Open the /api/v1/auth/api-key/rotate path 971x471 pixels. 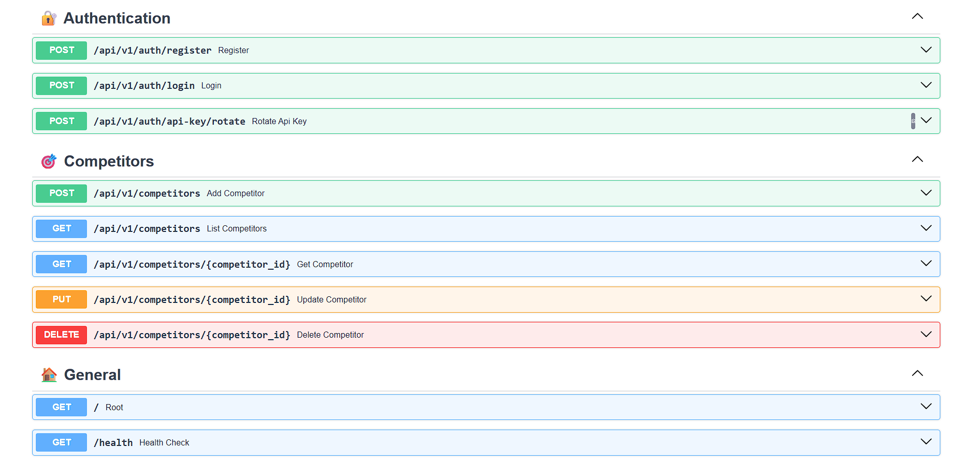(x=169, y=122)
